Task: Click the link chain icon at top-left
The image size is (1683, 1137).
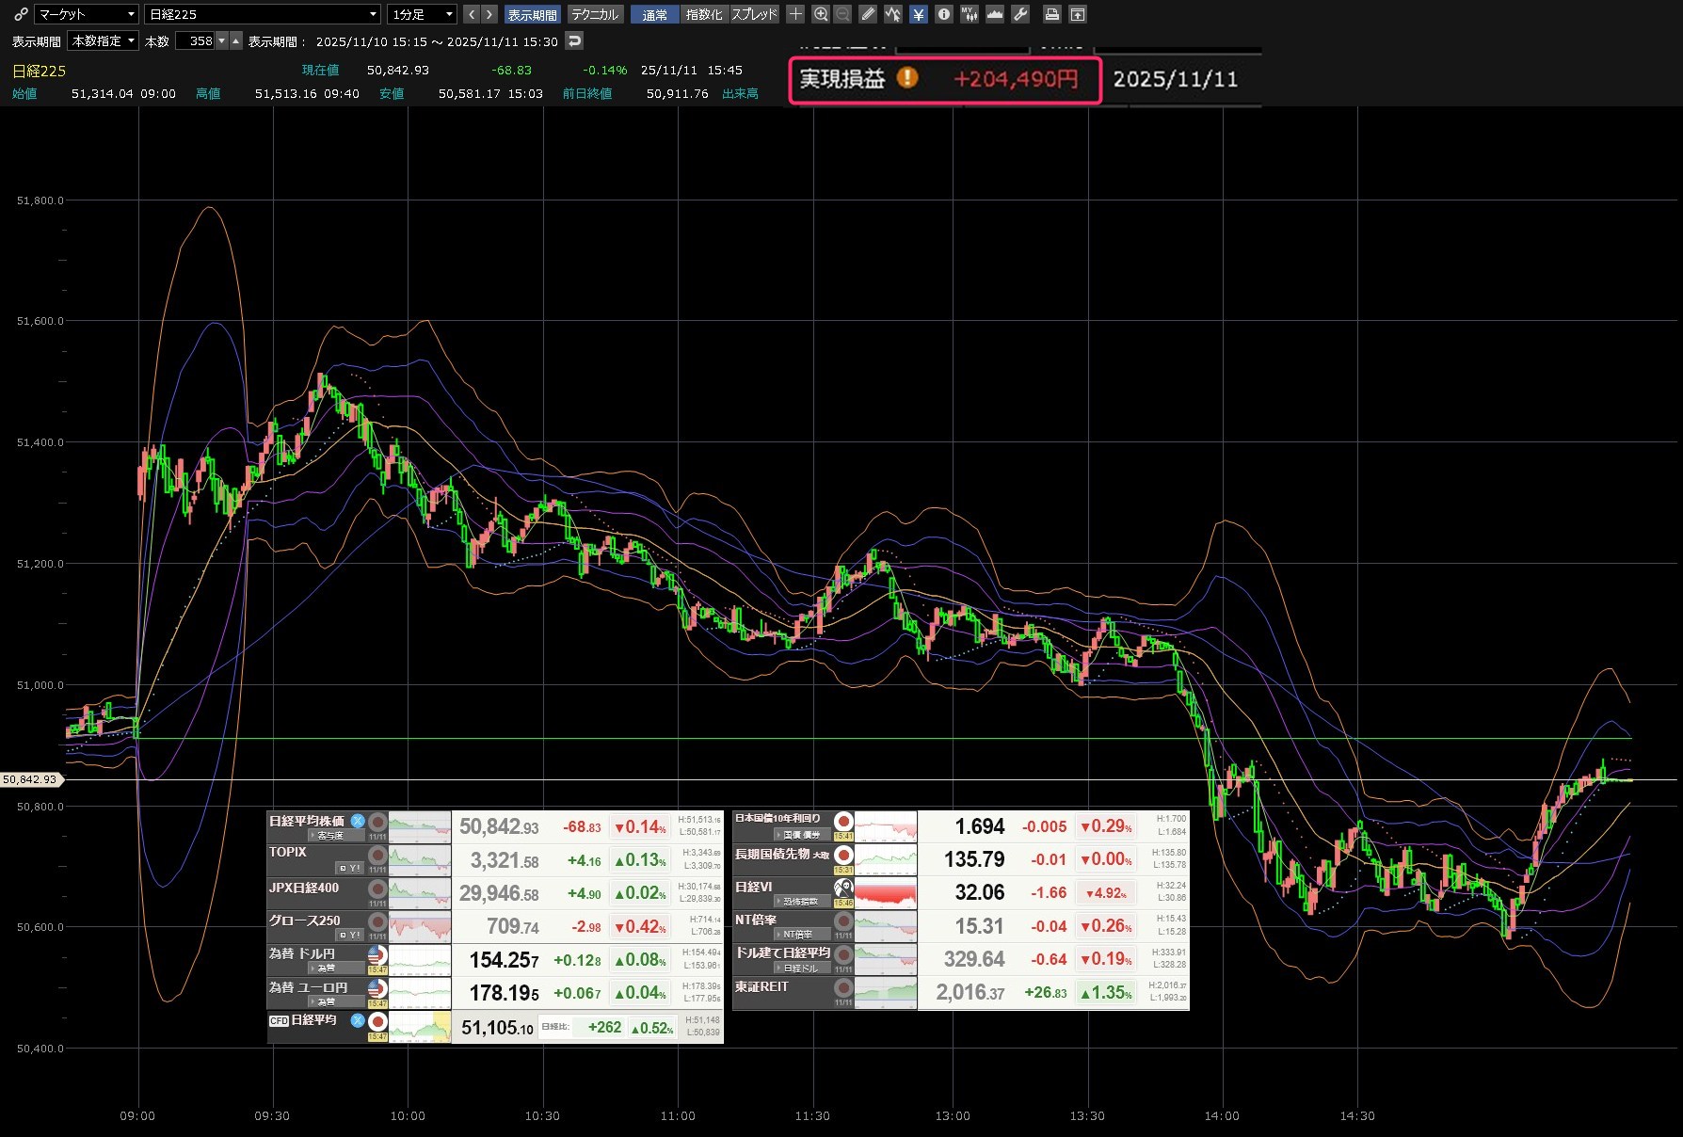Action: 21,14
